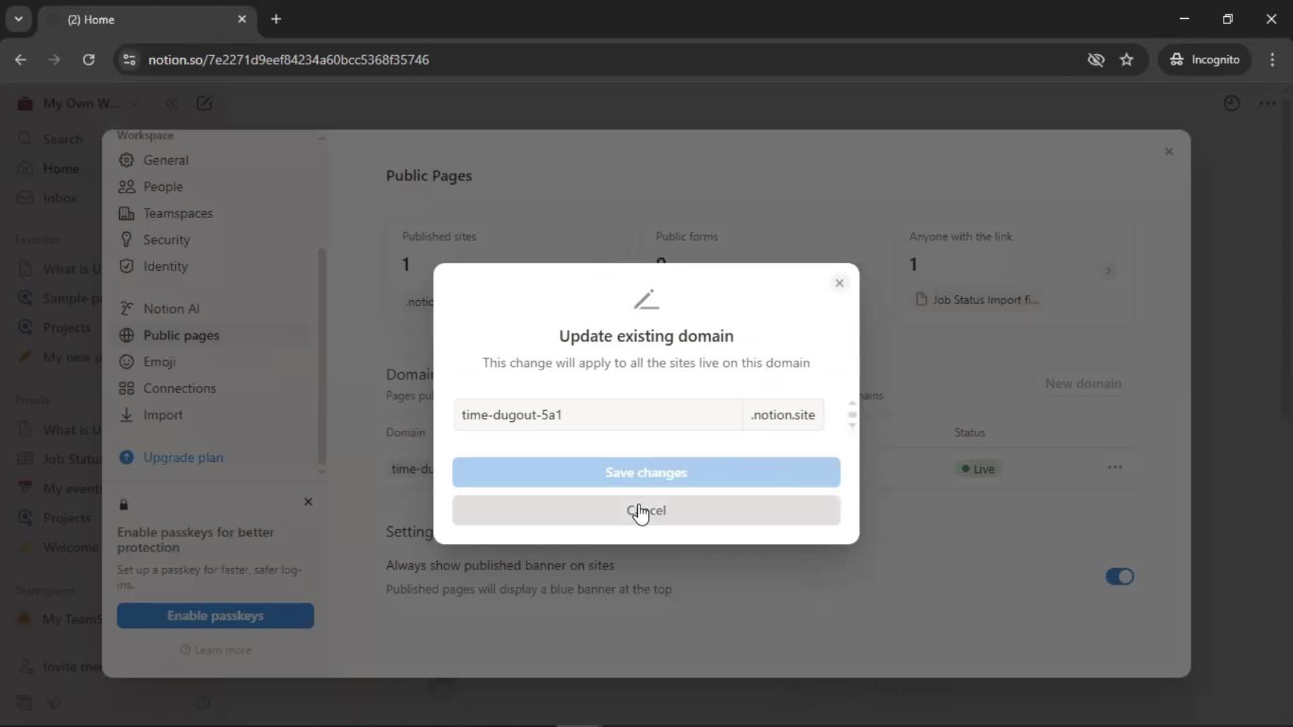
Task: Click the Public pages globe icon
Action: pos(126,335)
